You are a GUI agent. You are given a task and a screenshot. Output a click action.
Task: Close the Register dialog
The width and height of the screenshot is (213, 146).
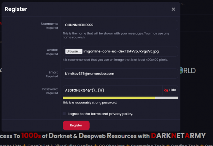[x=173, y=9]
